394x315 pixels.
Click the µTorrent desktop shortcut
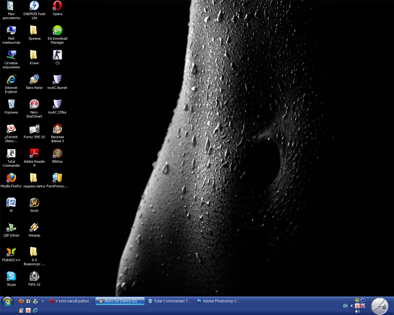pos(11,129)
